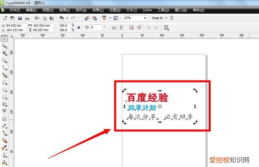
Task: Open the Table menu
Action: coord(147,10)
